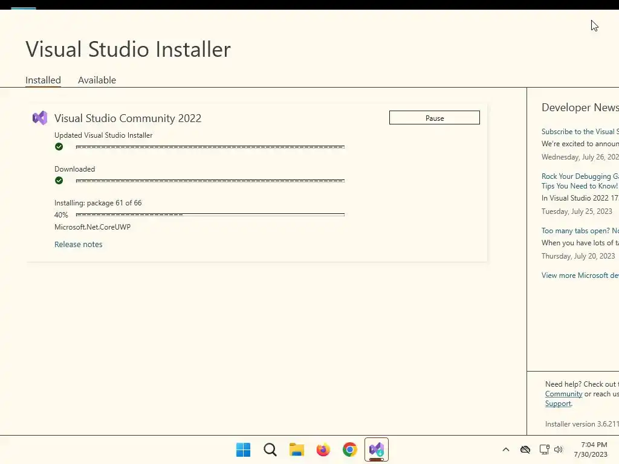Screen dimensions: 619x464
Task: Click the green checkmark under Downloaded
Action: [59, 181]
